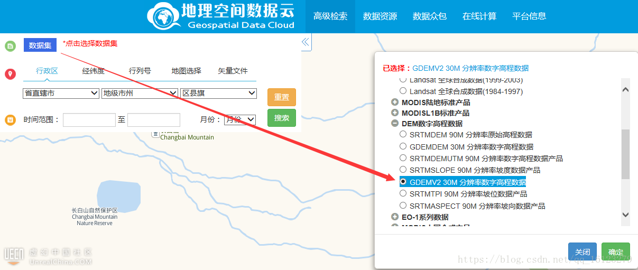Select SRTMDEMUTM 90M 高程数据产品 radio

click(x=403, y=158)
